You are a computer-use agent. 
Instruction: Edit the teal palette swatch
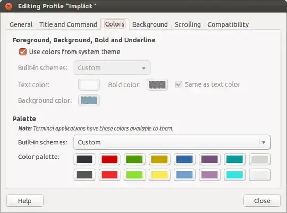tap(234, 159)
